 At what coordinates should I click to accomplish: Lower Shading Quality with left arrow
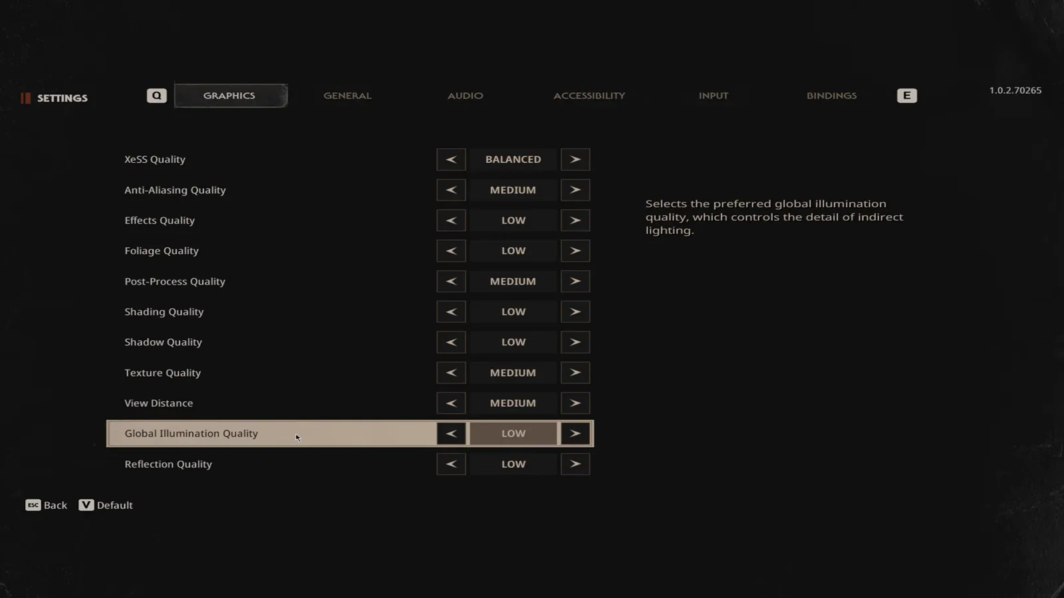[x=451, y=312]
